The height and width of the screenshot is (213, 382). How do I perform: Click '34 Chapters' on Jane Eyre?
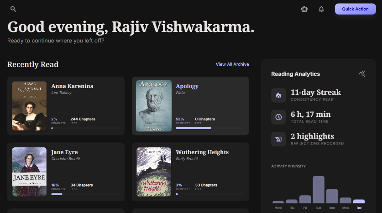(82, 185)
